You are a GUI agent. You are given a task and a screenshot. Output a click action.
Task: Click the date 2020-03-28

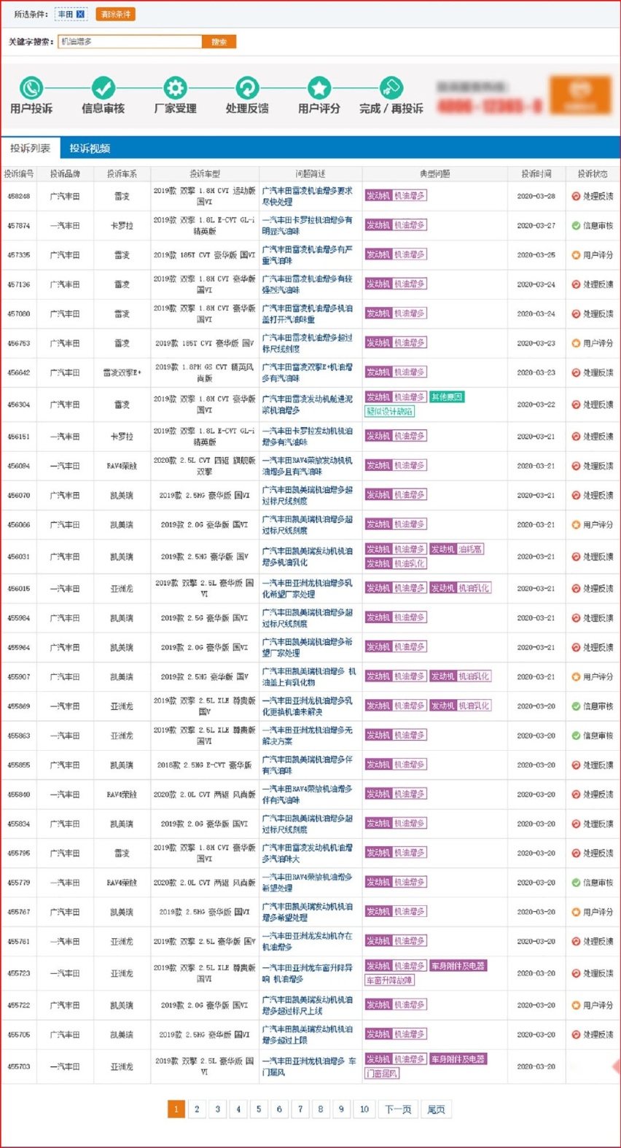pyautogui.click(x=536, y=196)
